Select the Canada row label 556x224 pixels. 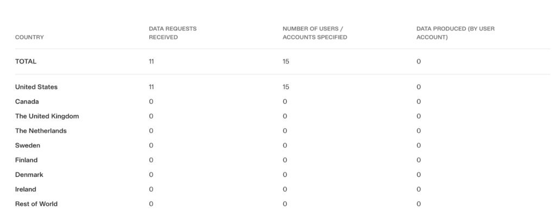(x=27, y=101)
